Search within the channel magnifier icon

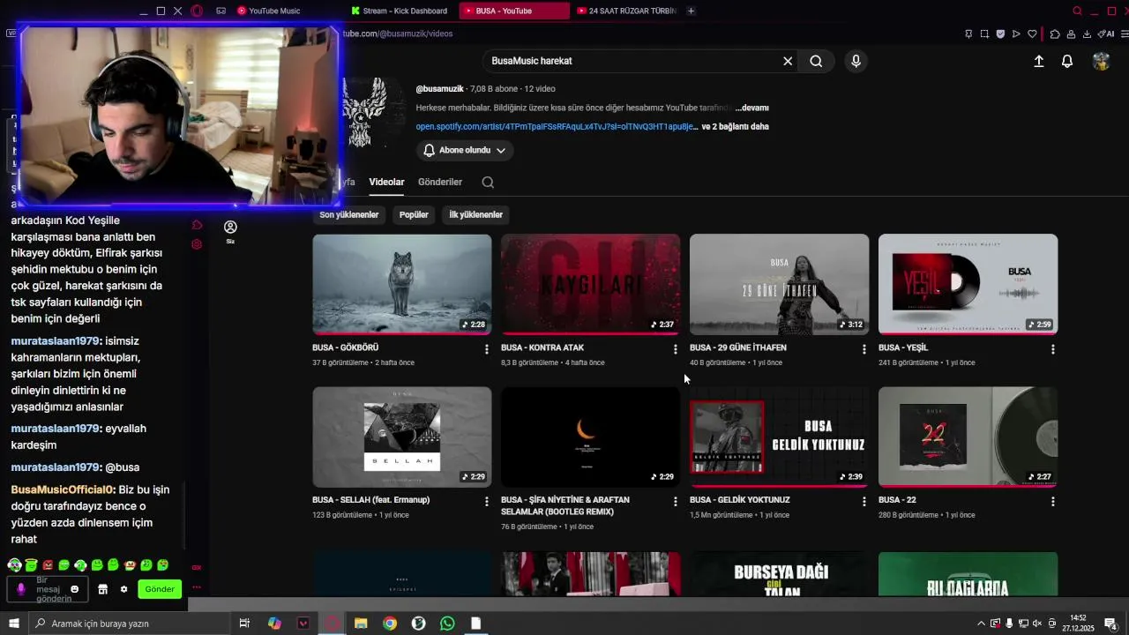point(488,183)
